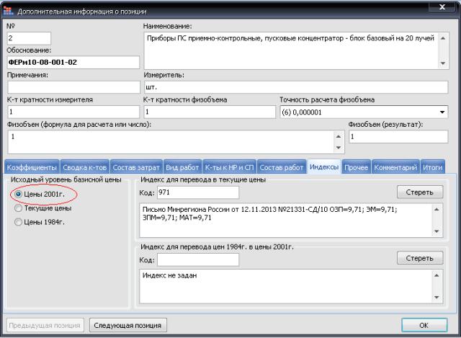Click down arrow of Письмо Минрегиона scrollbar

pyautogui.click(x=437, y=231)
